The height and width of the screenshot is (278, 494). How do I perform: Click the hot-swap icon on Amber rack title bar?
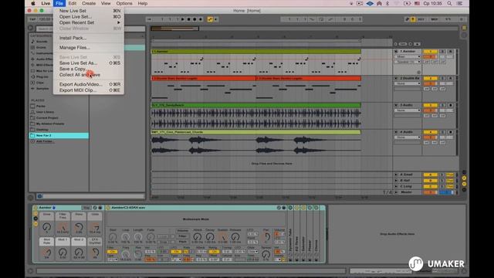[x=95, y=208]
